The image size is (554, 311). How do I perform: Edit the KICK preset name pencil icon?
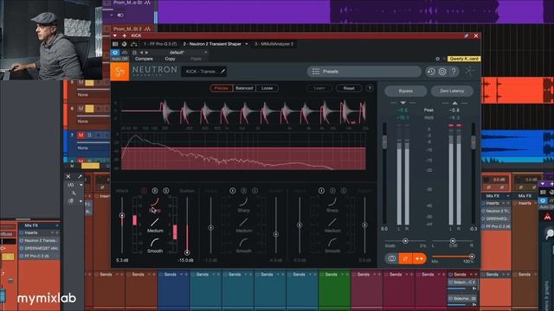[x=223, y=72]
